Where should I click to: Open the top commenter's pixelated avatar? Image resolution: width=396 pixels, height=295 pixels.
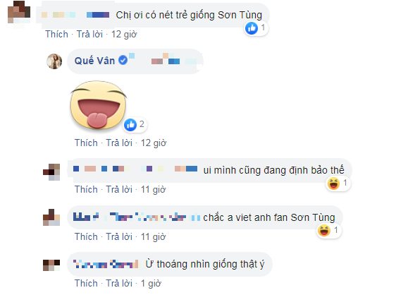pyautogui.click(x=19, y=12)
